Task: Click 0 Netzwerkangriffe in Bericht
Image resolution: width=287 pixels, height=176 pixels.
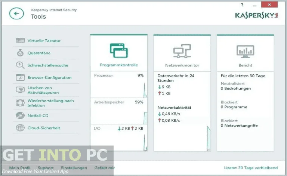Action: tap(239, 126)
